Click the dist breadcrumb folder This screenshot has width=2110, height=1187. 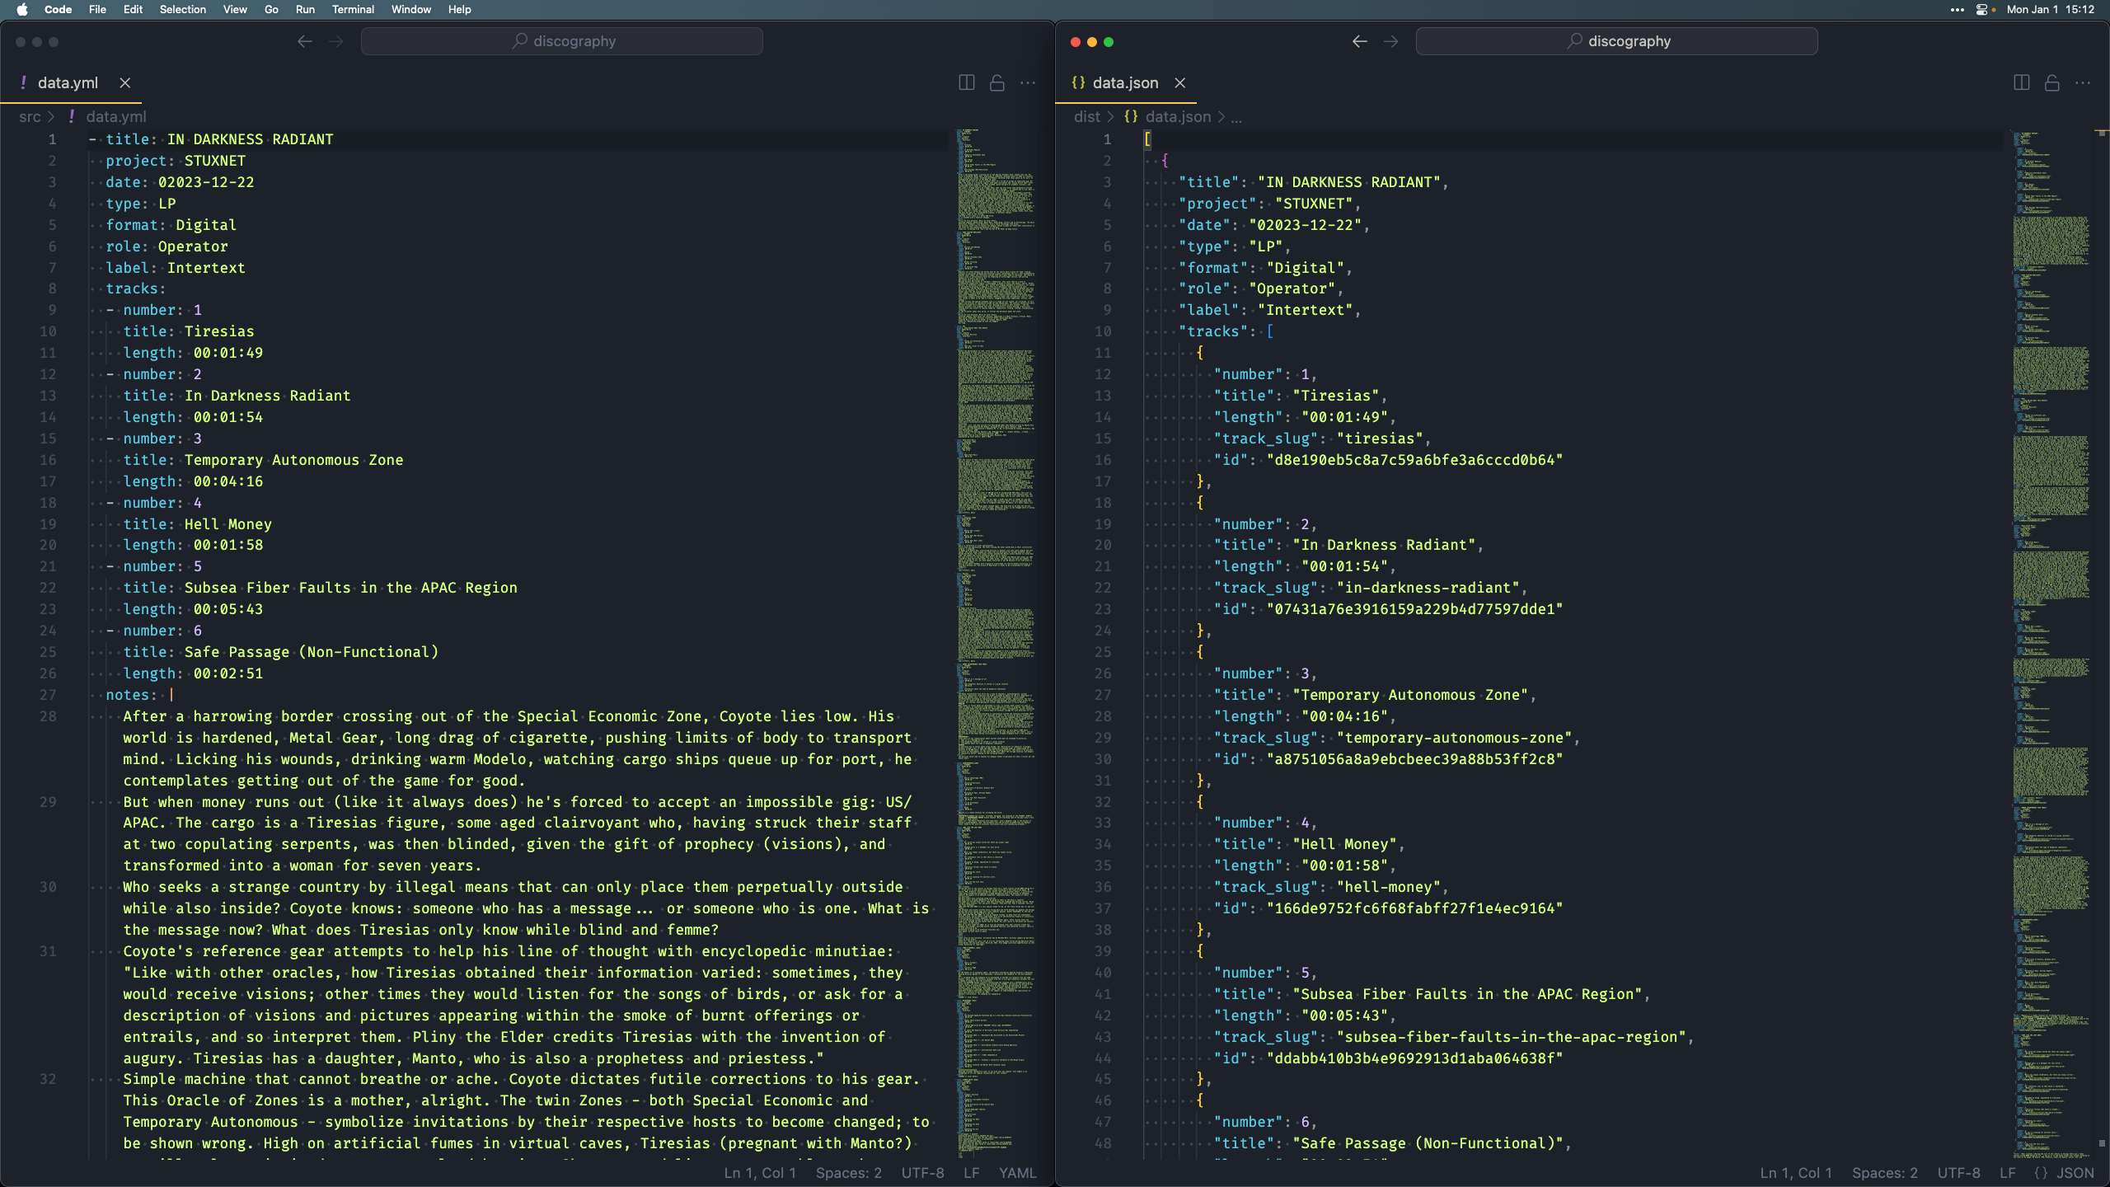pos(1086,117)
